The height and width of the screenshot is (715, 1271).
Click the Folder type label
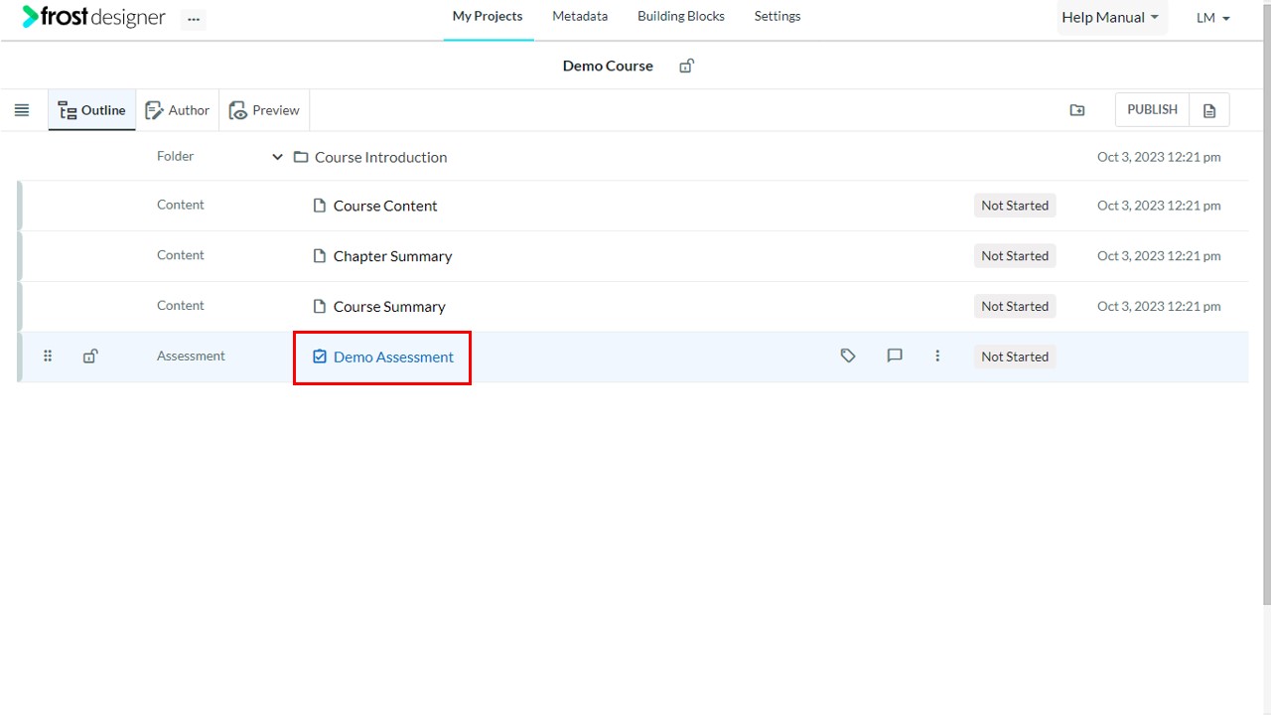176,156
